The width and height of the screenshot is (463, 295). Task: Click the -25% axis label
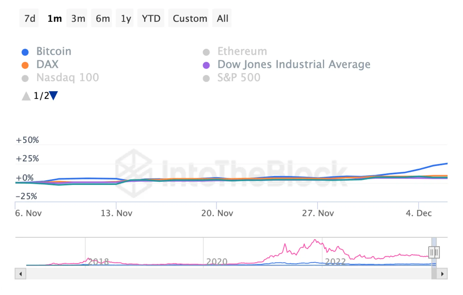click(x=26, y=196)
